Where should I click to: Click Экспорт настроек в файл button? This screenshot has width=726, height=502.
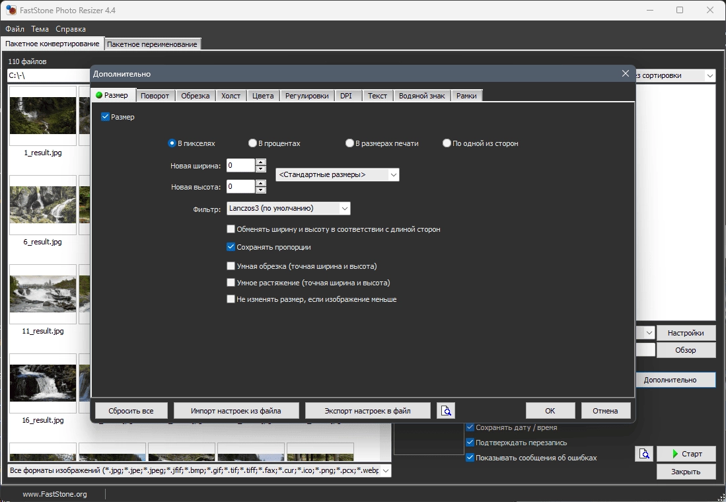pos(368,411)
